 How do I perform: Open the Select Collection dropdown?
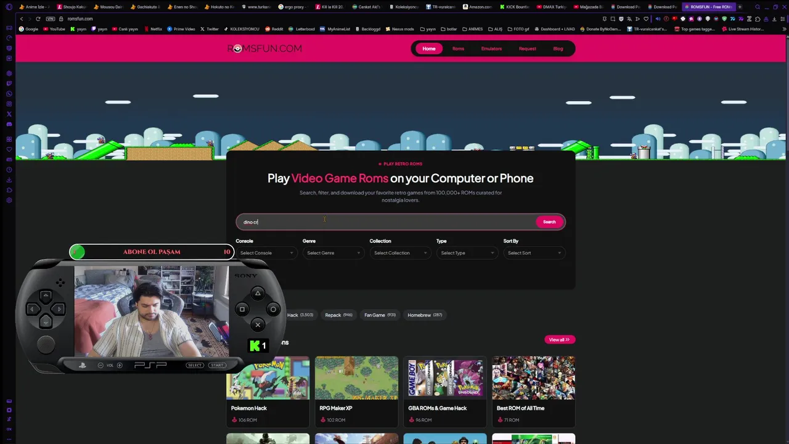(400, 253)
